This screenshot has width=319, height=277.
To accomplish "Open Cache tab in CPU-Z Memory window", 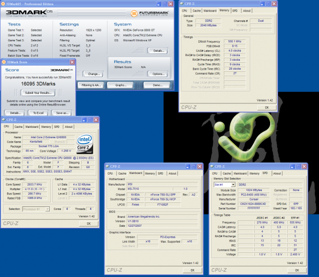I will tap(196, 11).
